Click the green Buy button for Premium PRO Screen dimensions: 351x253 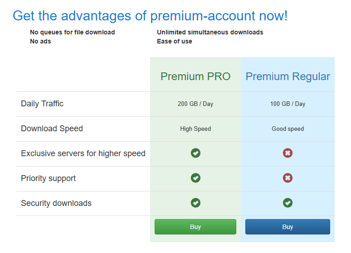click(x=195, y=227)
